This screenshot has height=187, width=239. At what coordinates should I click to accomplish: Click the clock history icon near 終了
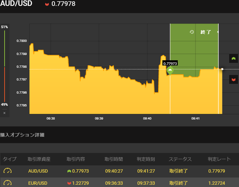point(192,32)
